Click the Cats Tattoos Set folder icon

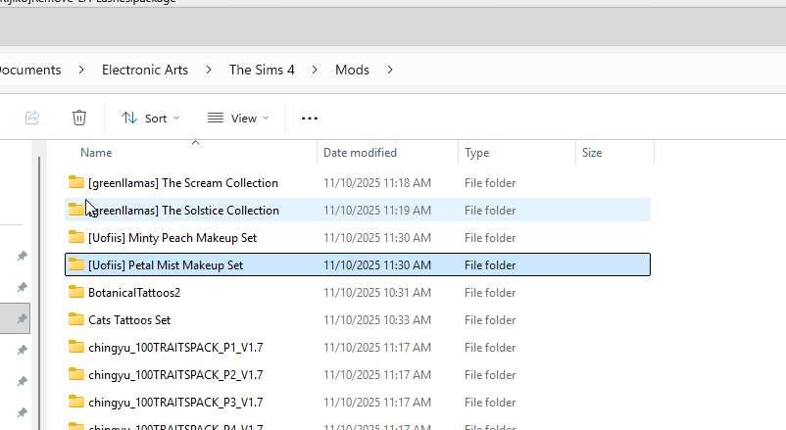point(76,320)
